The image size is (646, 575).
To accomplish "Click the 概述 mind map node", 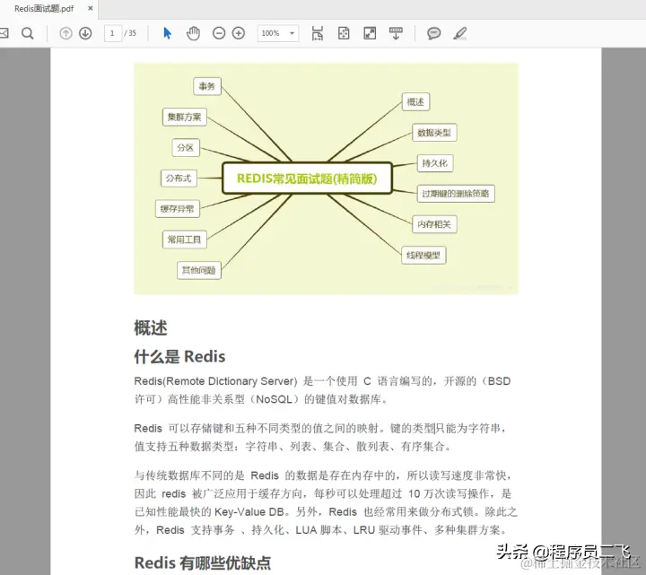I will point(415,101).
